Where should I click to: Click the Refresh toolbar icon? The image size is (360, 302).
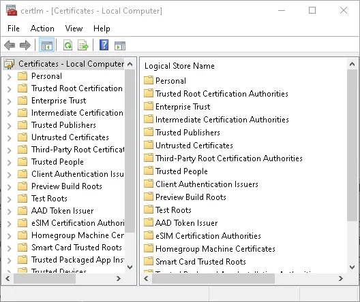pyautogui.click(x=67, y=45)
